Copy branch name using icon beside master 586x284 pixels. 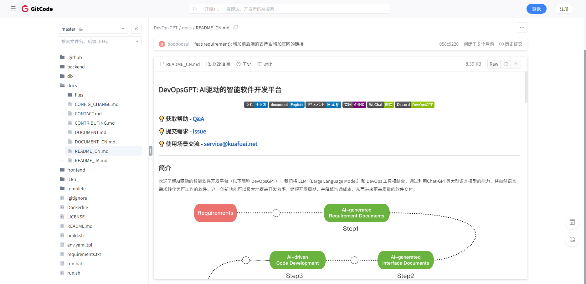pyautogui.click(x=81, y=28)
